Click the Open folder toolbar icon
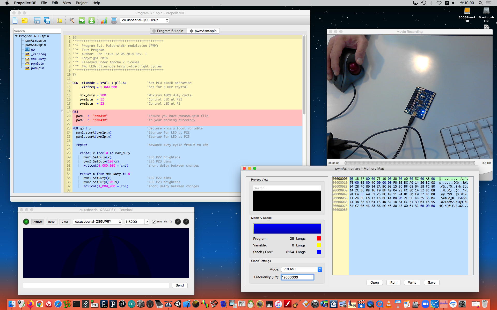This screenshot has height=310, width=497. [25, 20]
